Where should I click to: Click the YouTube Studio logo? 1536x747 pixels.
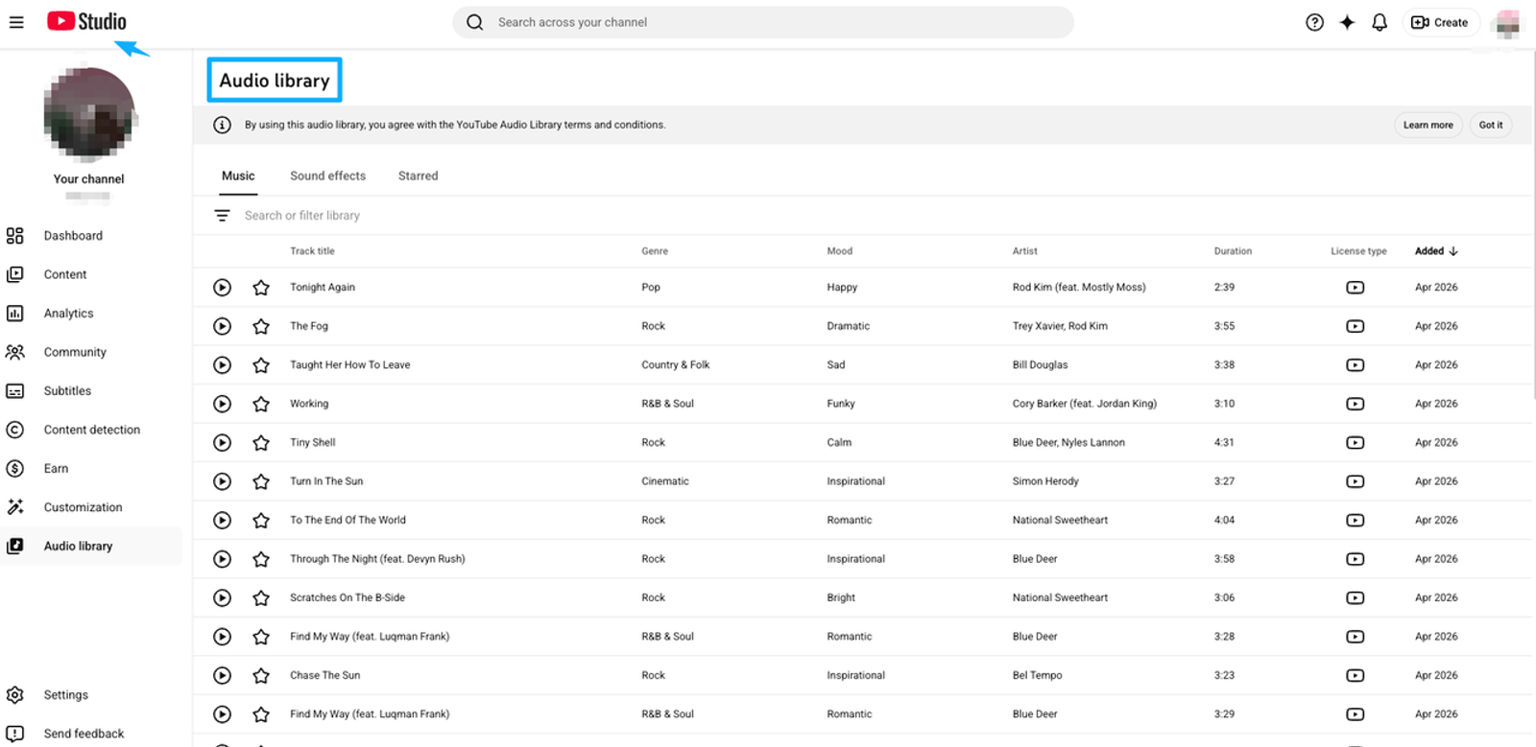click(x=86, y=21)
